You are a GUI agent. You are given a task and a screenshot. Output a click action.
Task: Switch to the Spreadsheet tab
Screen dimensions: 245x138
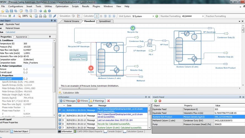point(105,21)
